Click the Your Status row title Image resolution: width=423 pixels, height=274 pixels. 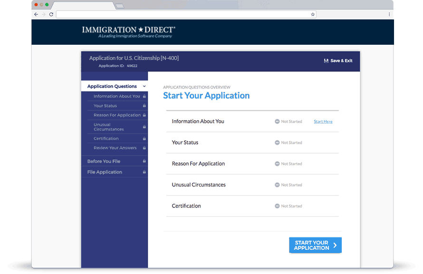click(x=185, y=143)
